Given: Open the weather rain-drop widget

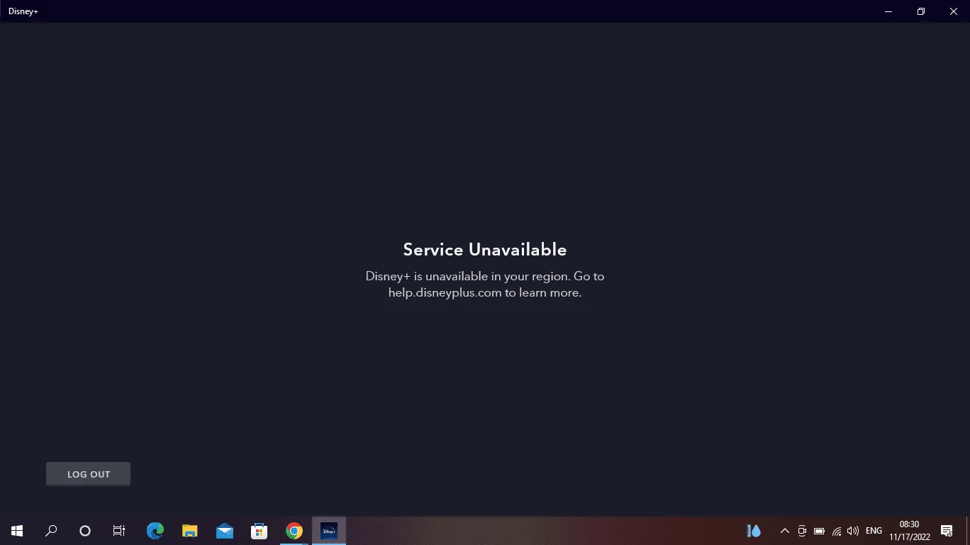Looking at the screenshot, I should (x=754, y=531).
